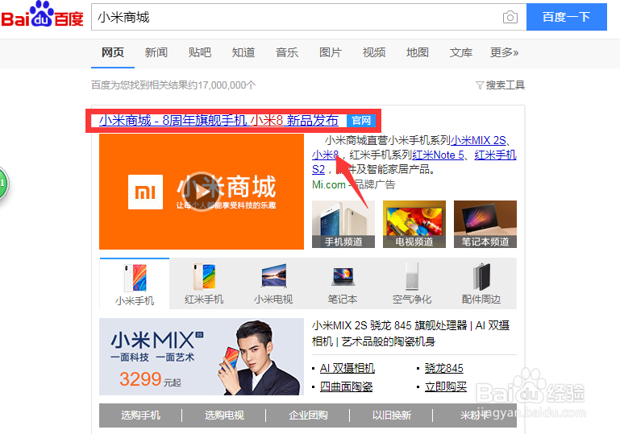
Task: Play the 小米商城 orange promo video
Action: tap(202, 192)
